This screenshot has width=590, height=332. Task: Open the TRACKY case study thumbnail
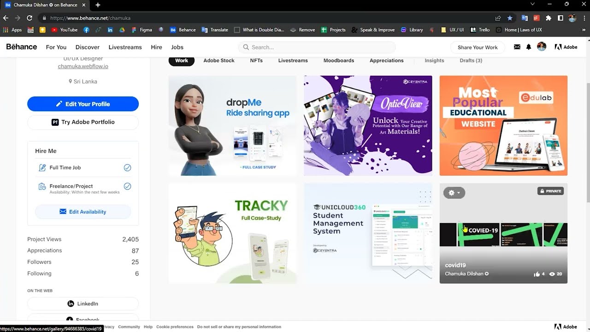pyautogui.click(x=232, y=233)
